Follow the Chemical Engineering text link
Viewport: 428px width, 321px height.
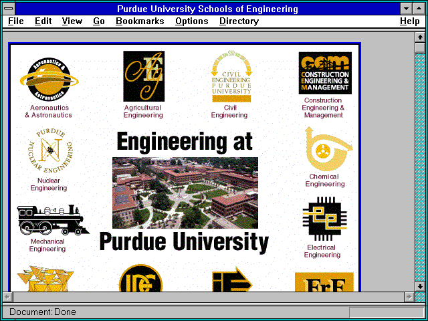(325, 180)
